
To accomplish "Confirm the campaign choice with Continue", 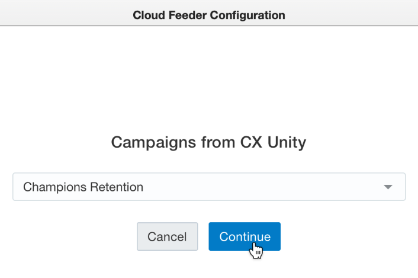I will point(245,237).
